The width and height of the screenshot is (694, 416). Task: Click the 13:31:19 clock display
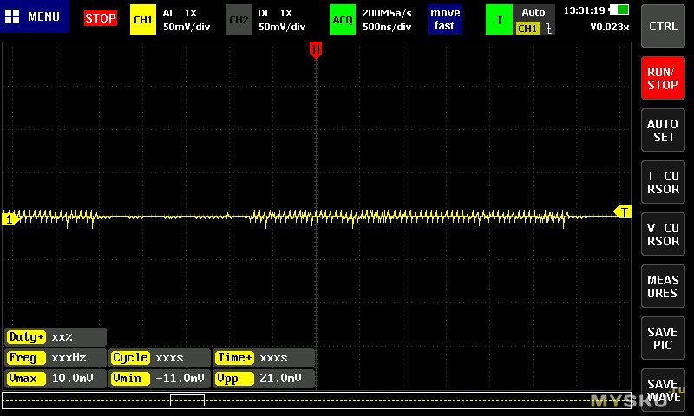pos(584,10)
